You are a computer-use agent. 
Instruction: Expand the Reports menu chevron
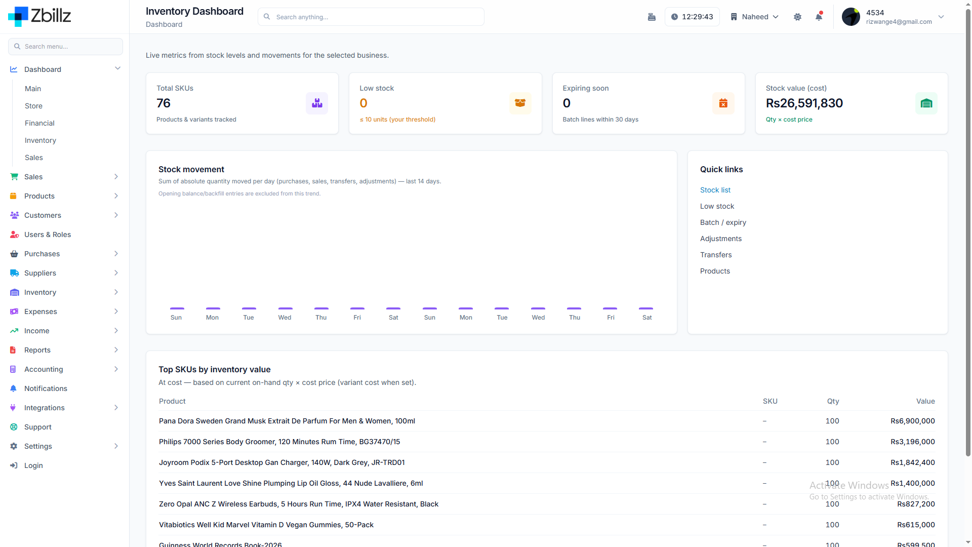116,350
